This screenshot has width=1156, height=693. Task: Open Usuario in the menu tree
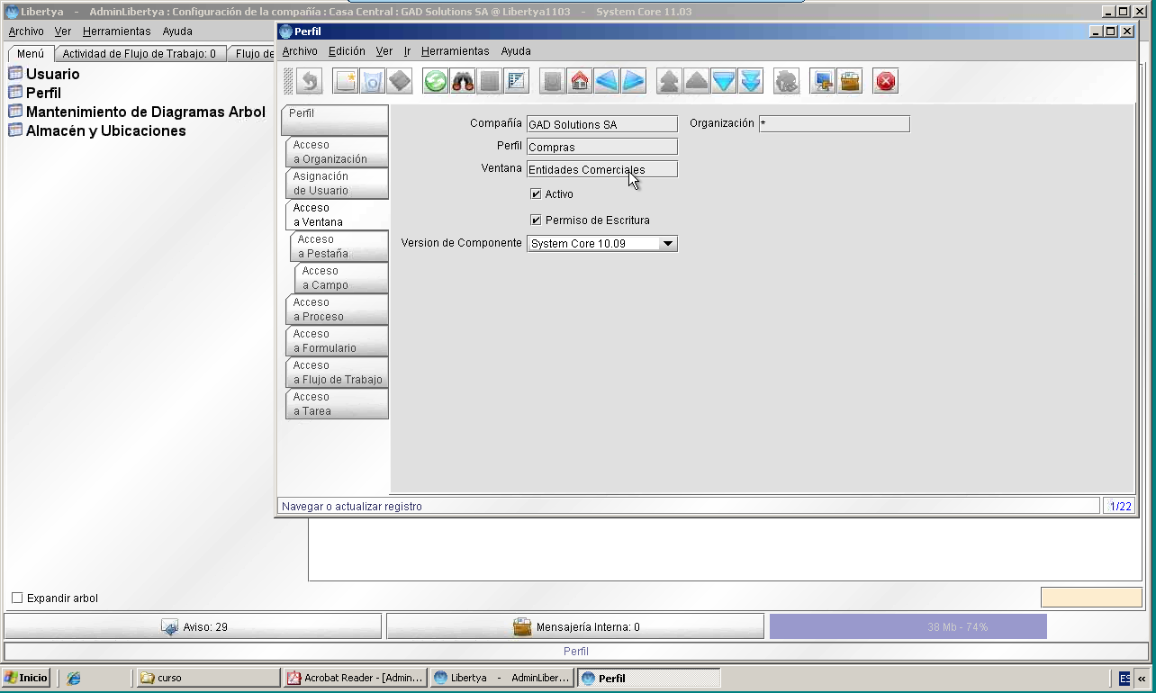coord(52,74)
